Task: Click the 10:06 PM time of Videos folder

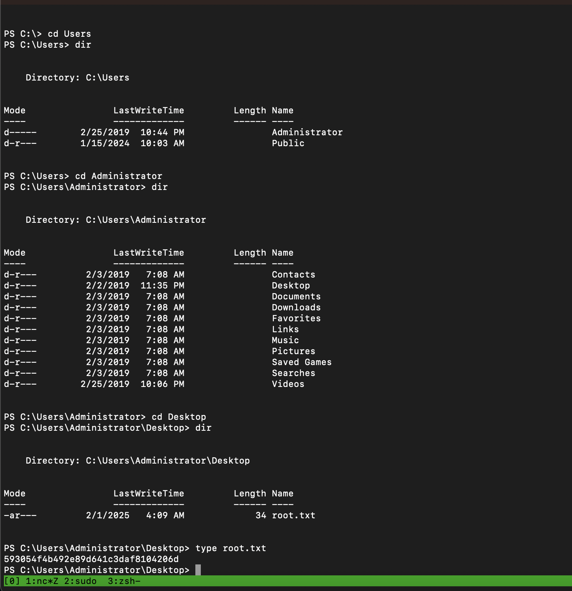Action: click(x=162, y=384)
